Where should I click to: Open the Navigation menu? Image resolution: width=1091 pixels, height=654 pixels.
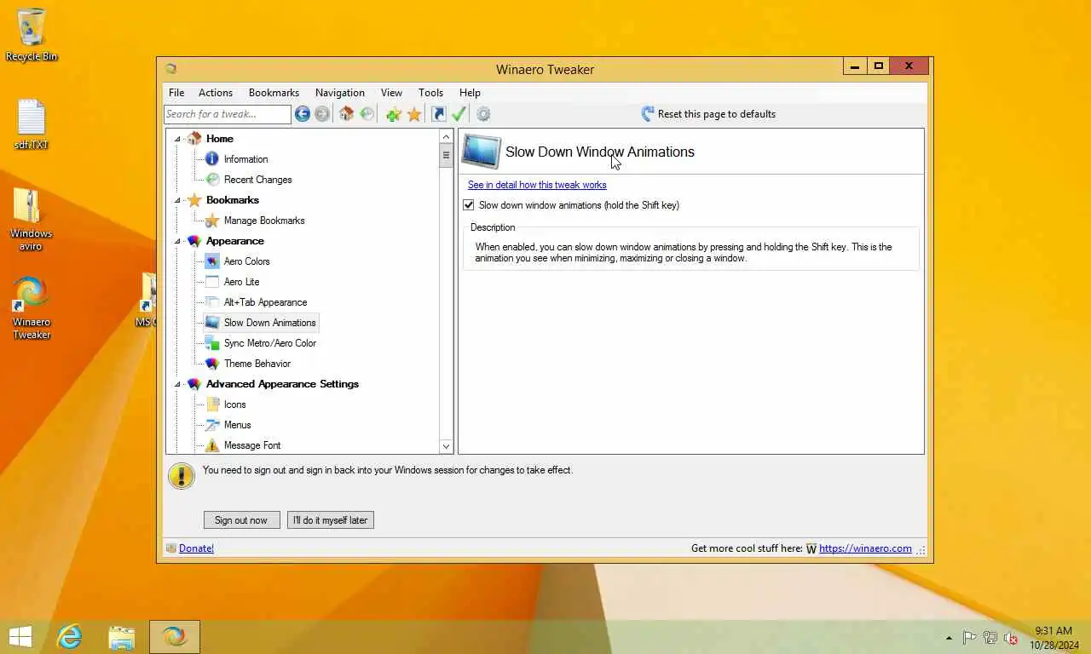(340, 93)
